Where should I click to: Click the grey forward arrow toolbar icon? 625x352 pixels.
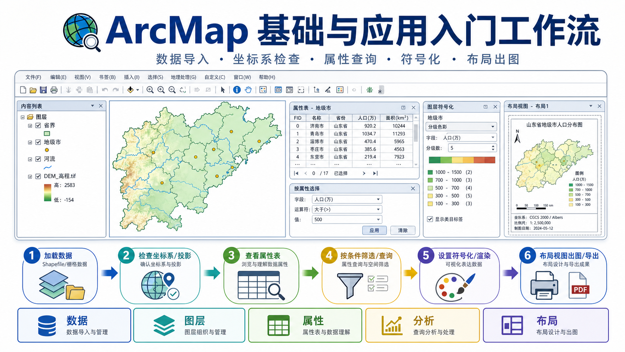pos(197,90)
